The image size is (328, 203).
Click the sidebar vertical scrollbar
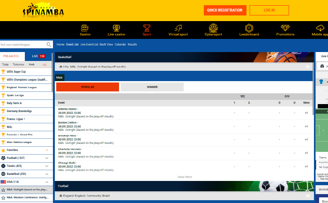(x=52, y=72)
